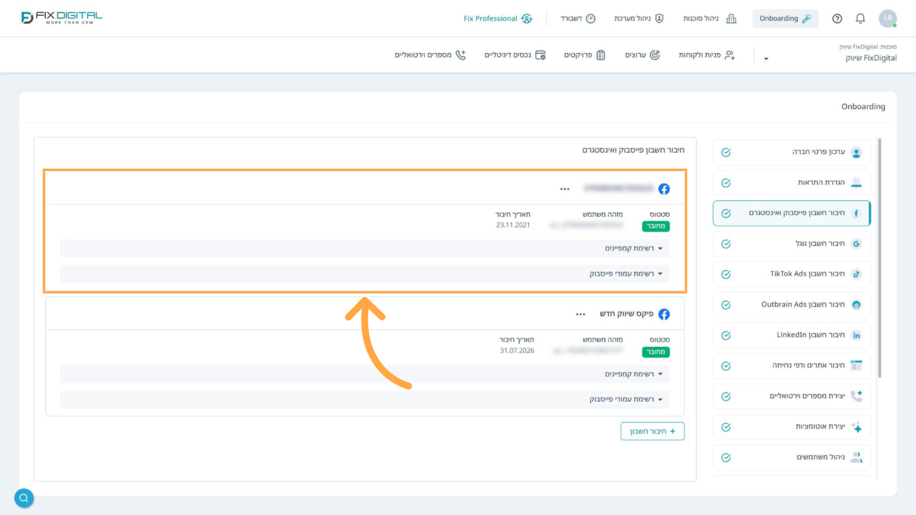This screenshot has height=515, width=916.
Task: Open the ניהול מערכת menu
Action: pos(639,18)
